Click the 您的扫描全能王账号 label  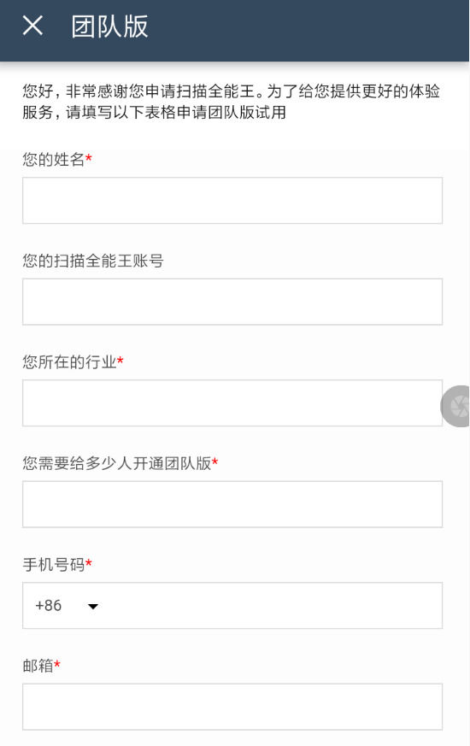(93, 261)
